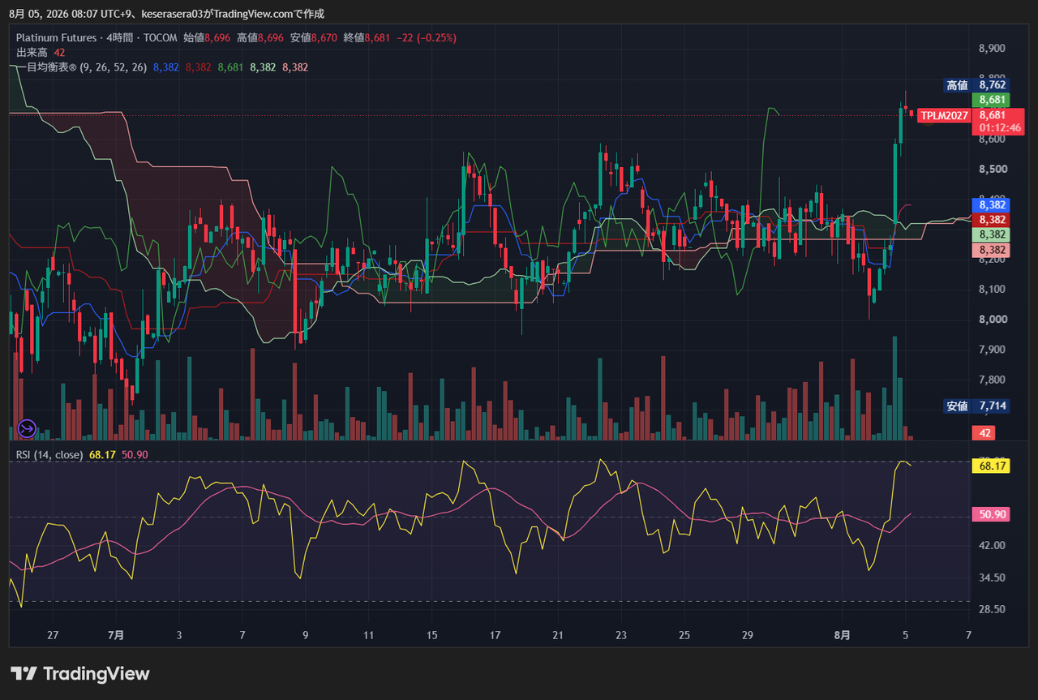
Task: Click the 25 date on time axis
Action: 684,635
